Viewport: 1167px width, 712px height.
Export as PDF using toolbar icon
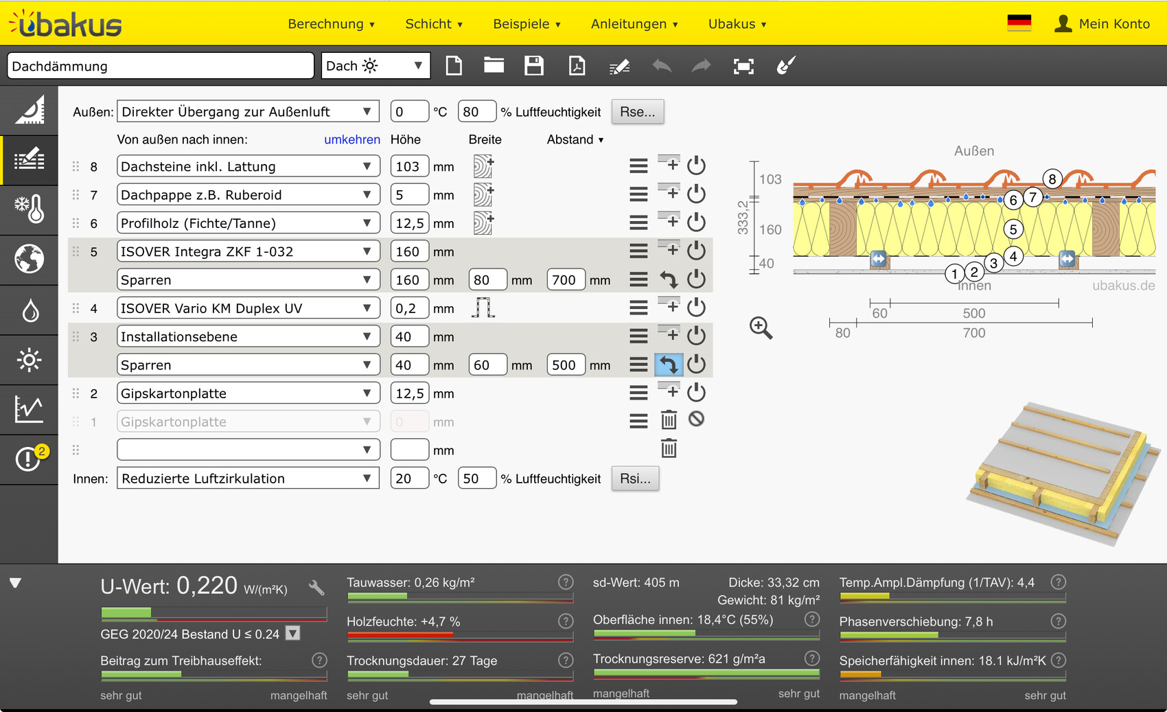pos(577,66)
